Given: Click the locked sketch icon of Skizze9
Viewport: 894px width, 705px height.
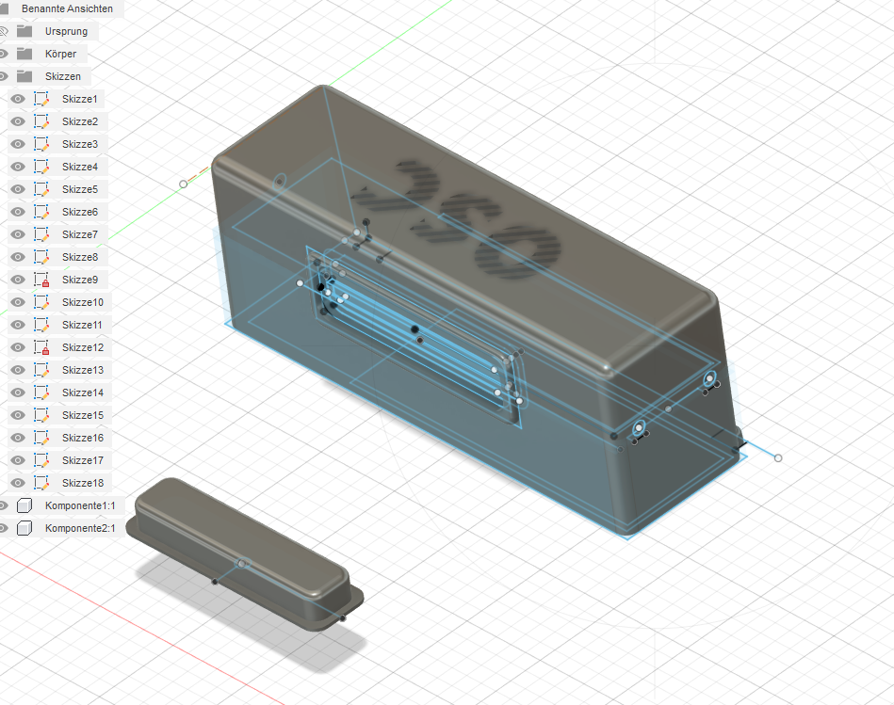Looking at the screenshot, I should pos(41,279).
